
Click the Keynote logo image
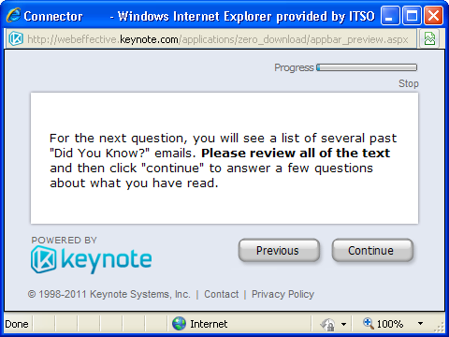click(91, 259)
